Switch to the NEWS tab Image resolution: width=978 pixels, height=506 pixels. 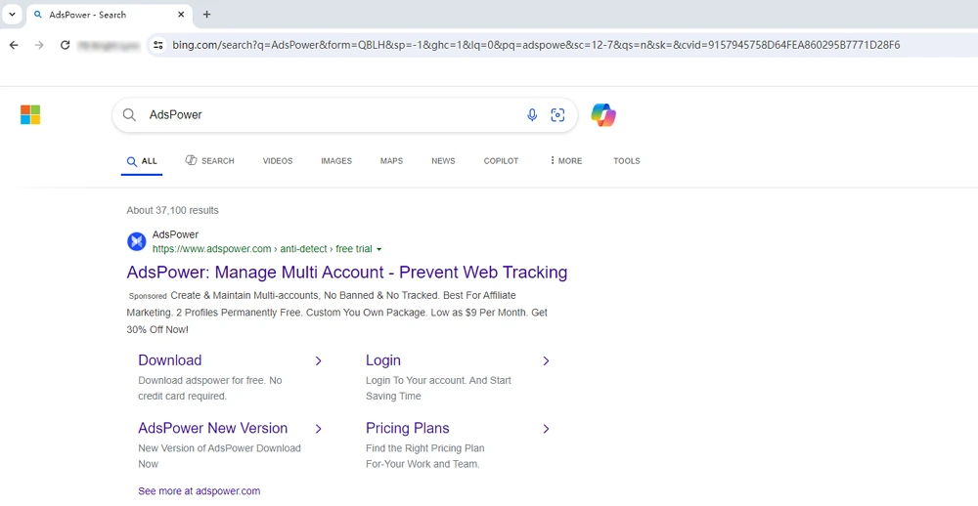pos(443,161)
